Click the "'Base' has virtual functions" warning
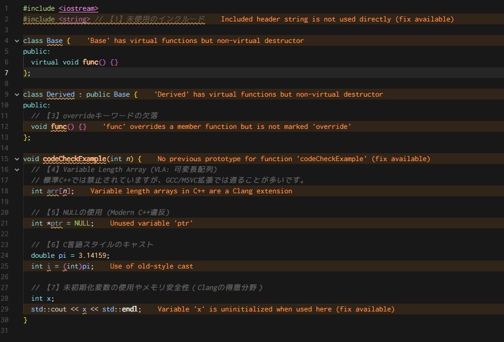 tap(195, 41)
